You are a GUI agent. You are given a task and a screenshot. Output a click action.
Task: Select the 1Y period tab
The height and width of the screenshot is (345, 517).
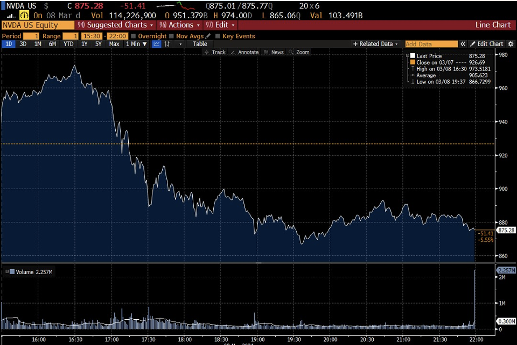tap(85, 44)
